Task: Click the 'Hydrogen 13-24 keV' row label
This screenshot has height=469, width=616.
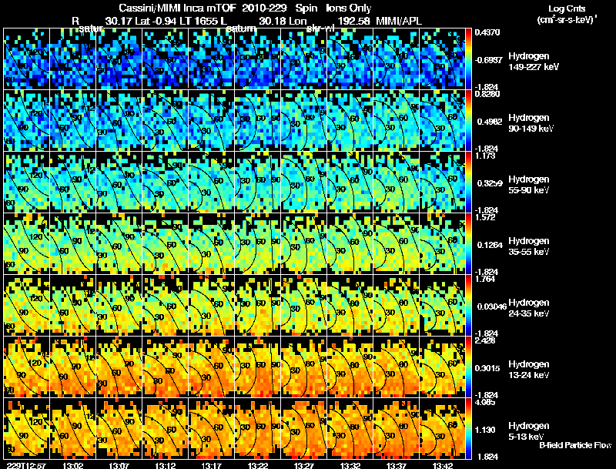Action: [x=529, y=370]
